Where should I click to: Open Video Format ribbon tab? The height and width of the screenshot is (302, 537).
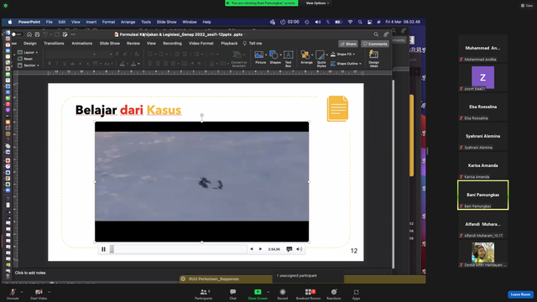201,44
